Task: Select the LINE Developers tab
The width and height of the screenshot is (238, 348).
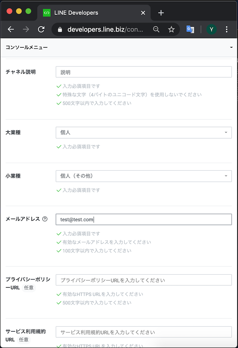Action: (94, 13)
